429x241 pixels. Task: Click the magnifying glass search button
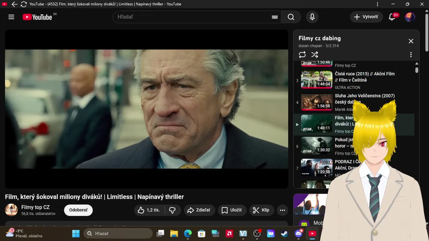point(291,17)
